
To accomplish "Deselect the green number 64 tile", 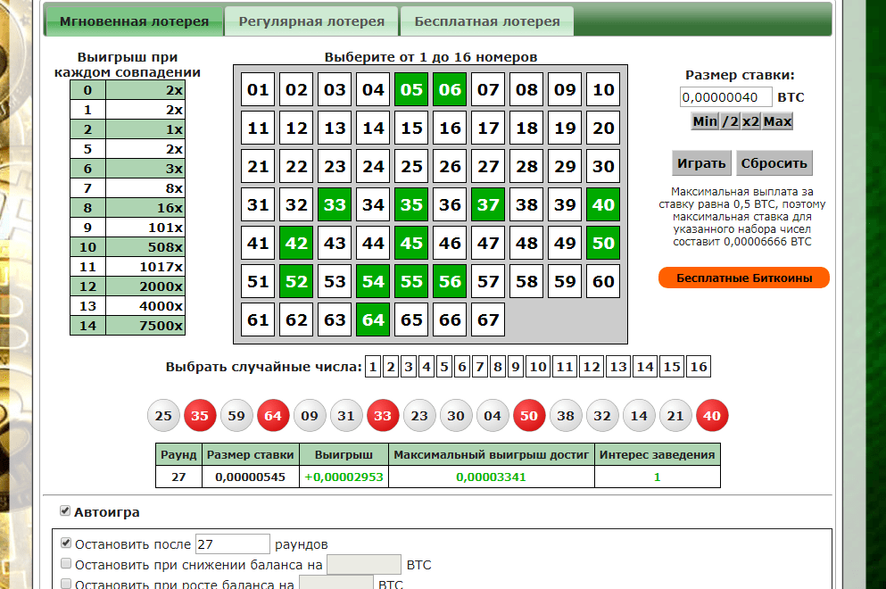I will (x=373, y=319).
